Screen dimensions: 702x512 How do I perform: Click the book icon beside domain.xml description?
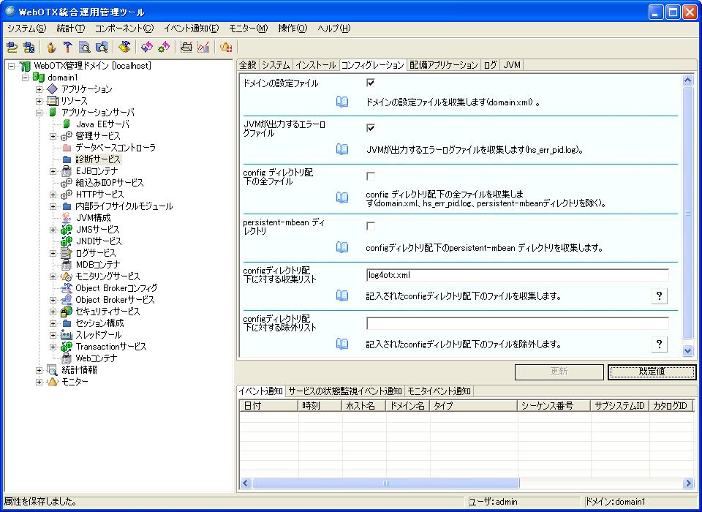pos(342,102)
